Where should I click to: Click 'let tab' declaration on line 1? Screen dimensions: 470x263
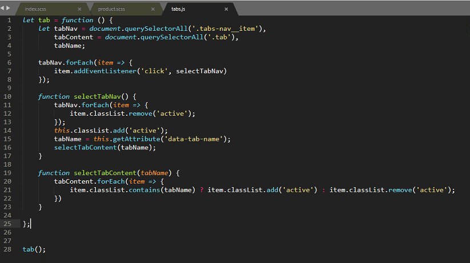(37, 20)
